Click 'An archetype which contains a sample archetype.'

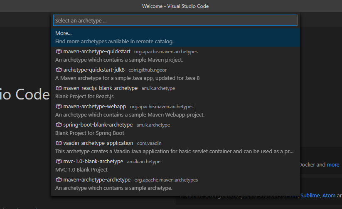tap(114, 188)
